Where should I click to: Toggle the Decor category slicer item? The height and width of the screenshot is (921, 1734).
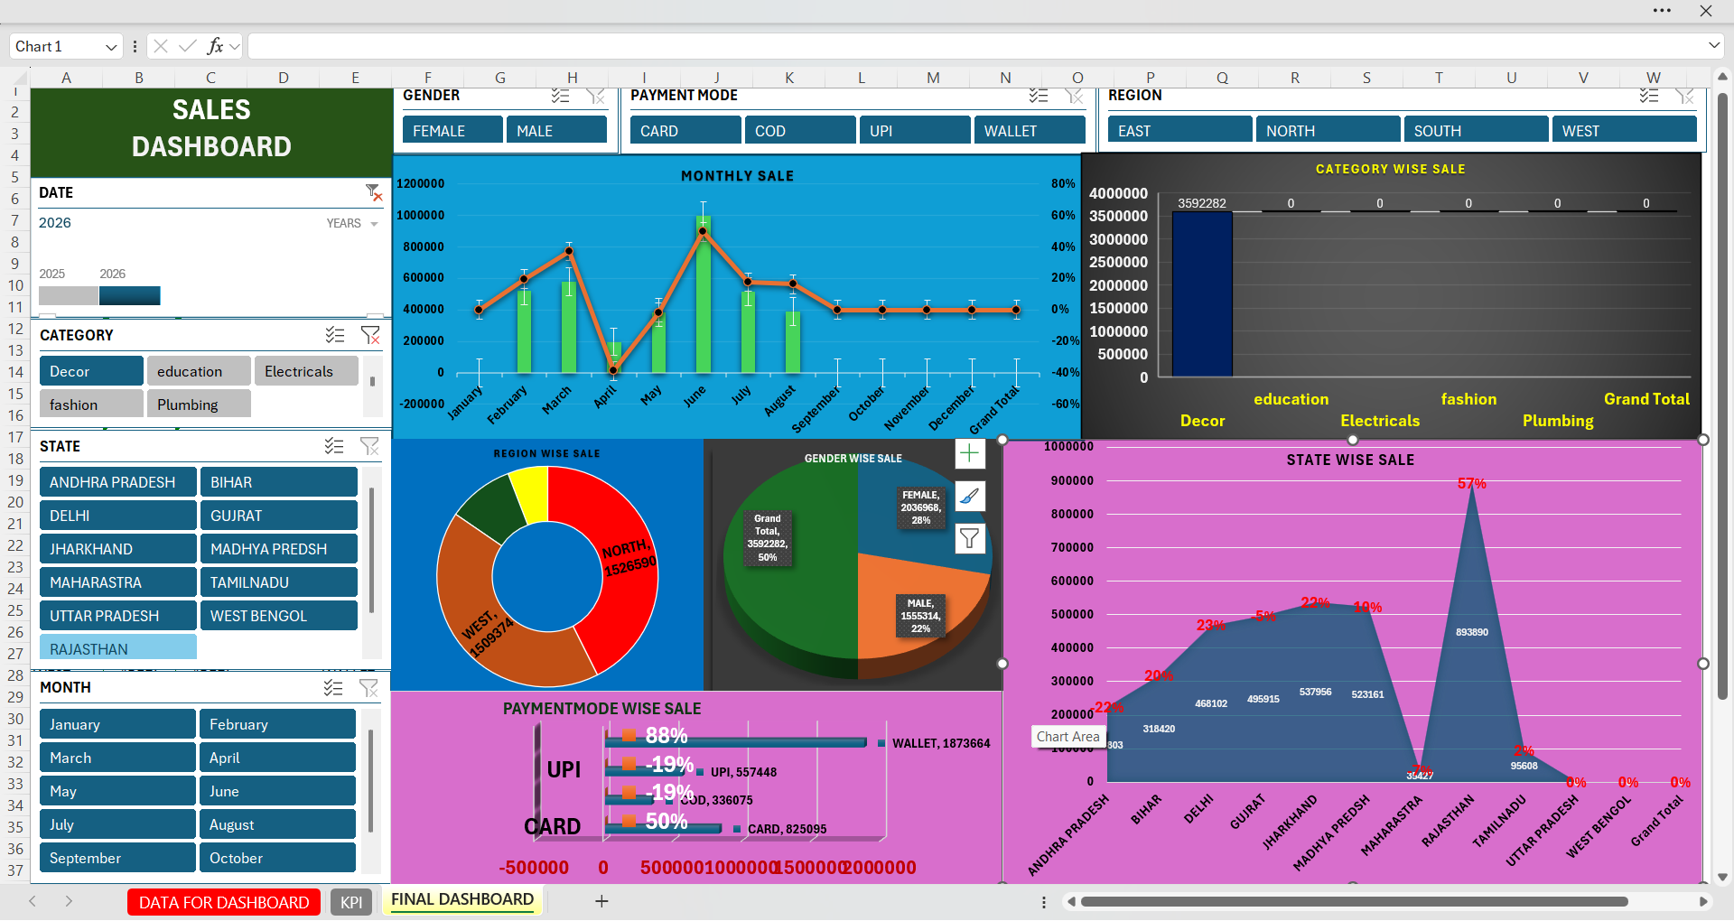pos(91,371)
